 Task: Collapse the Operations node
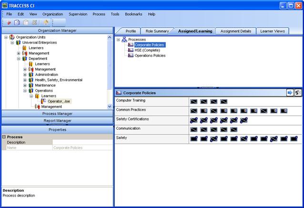[x=25, y=91]
